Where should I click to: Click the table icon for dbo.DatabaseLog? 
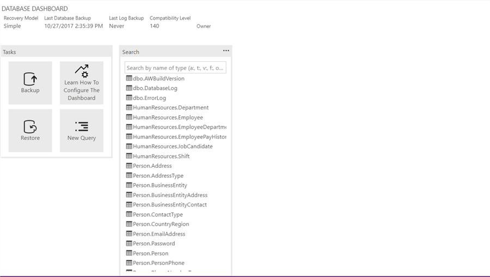coord(129,88)
